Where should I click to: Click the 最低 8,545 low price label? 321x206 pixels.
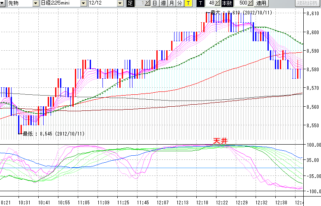pos(53,133)
